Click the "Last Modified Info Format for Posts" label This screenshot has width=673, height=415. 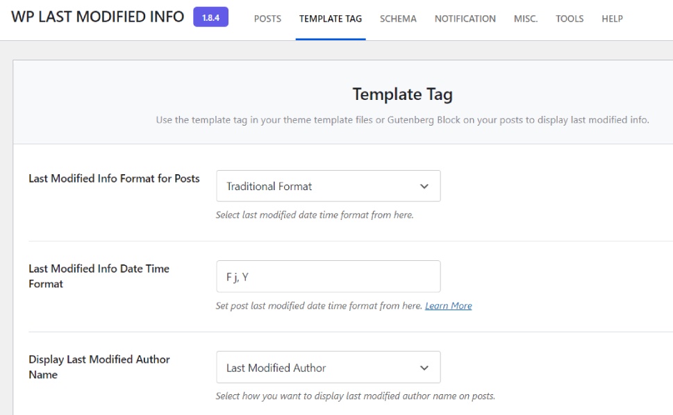coord(114,179)
